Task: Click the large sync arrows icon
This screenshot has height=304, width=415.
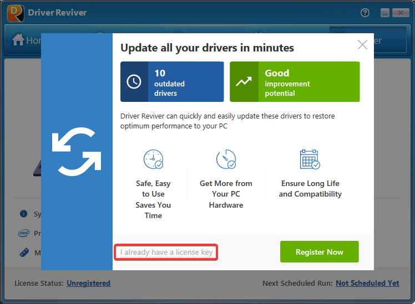Action: pyautogui.click(x=77, y=152)
